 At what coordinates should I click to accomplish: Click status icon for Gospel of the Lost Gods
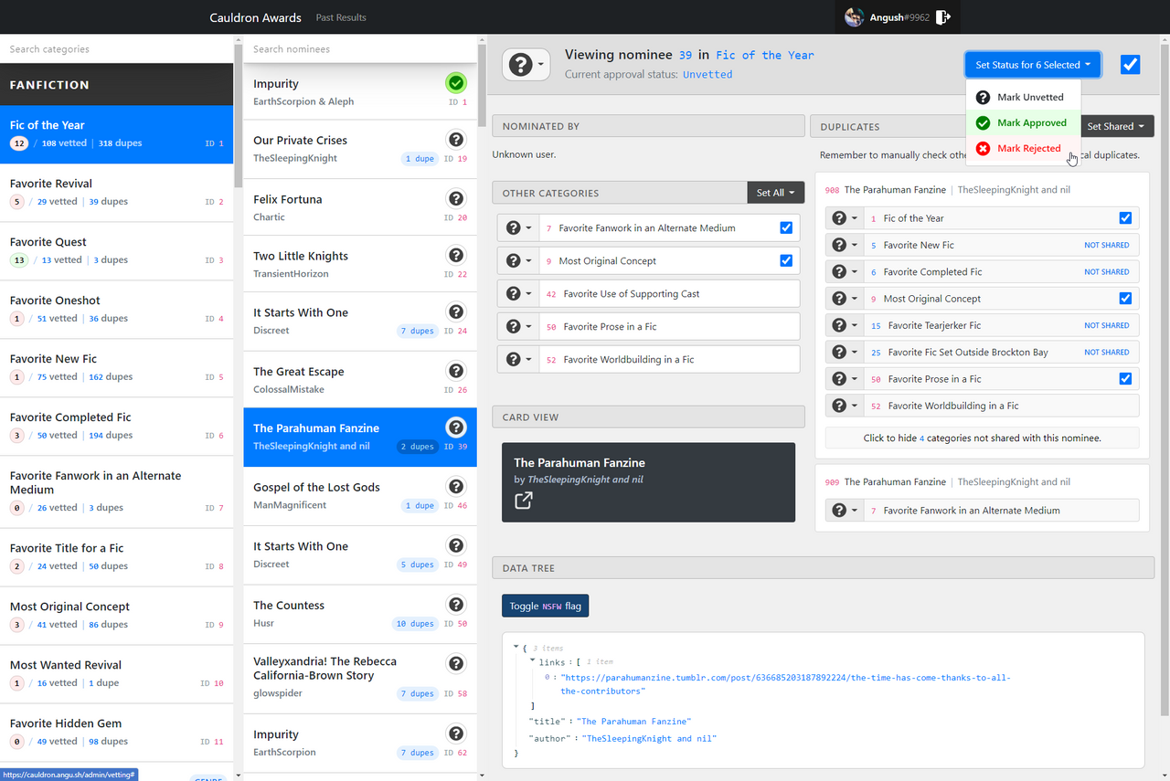coord(455,486)
